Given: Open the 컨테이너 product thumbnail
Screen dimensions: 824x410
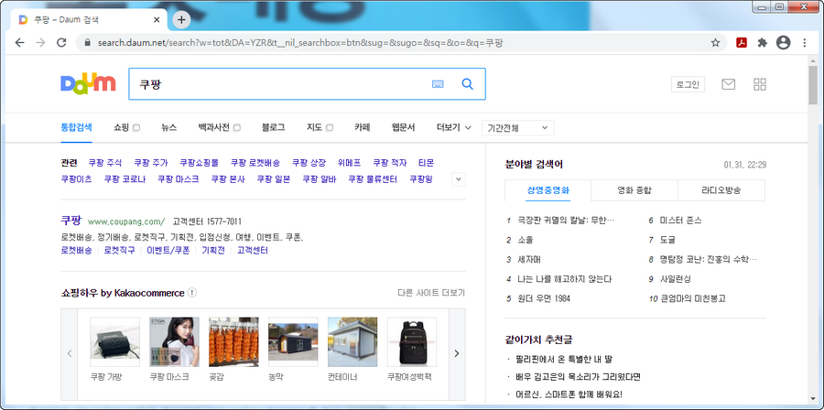Looking at the screenshot, I should click(352, 341).
